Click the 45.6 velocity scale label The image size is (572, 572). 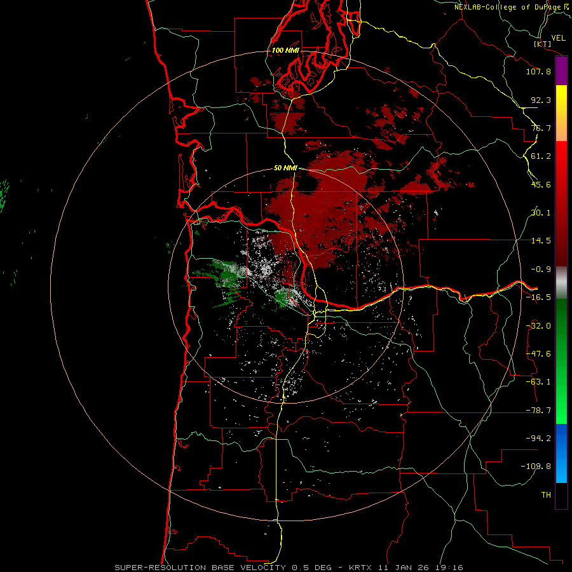point(541,184)
